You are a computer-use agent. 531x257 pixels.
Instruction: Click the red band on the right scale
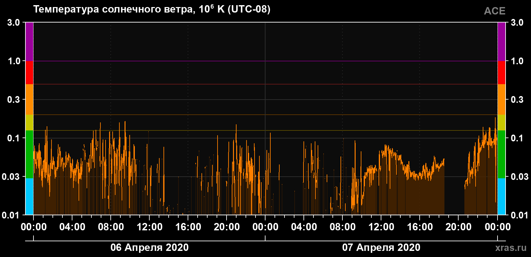coord(502,73)
